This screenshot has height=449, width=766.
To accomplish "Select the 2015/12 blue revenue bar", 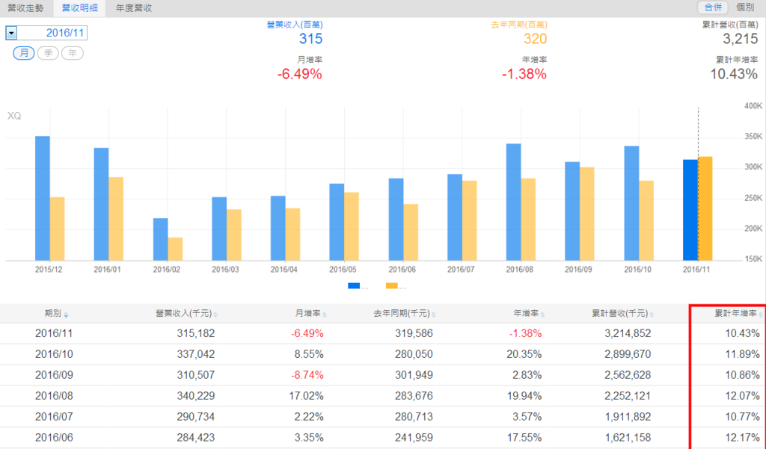I will [43, 198].
